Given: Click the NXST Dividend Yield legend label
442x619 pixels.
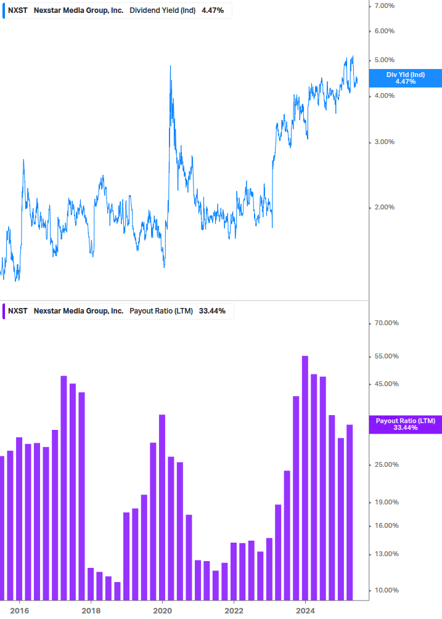Looking at the screenshot, I should (117, 10).
